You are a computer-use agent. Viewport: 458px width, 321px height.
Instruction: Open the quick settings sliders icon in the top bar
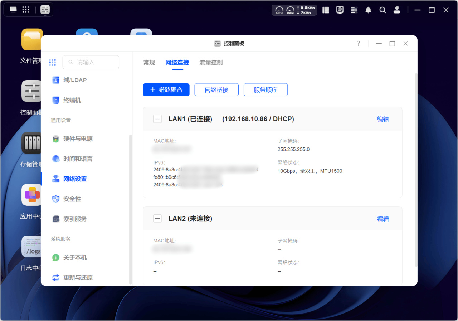point(354,10)
